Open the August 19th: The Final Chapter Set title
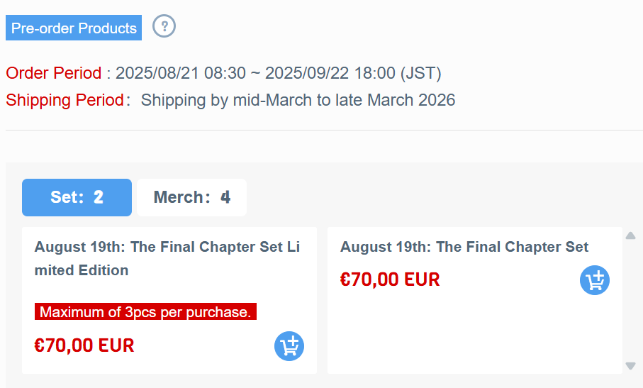Viewport: 643px width, 388px height. [x=464, y=247]
